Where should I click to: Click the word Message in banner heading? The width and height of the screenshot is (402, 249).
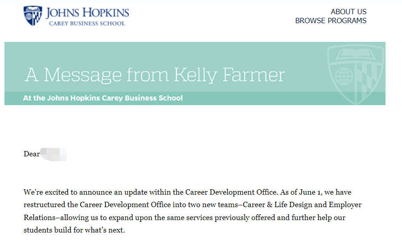(82, 75)
